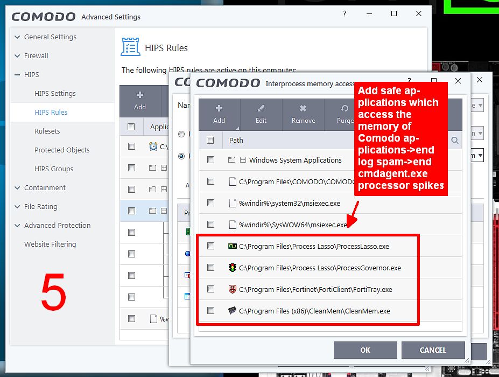
Task: Check the SysWOW64 msiexec.exe checkbox
Action: [x=210, y=225]
